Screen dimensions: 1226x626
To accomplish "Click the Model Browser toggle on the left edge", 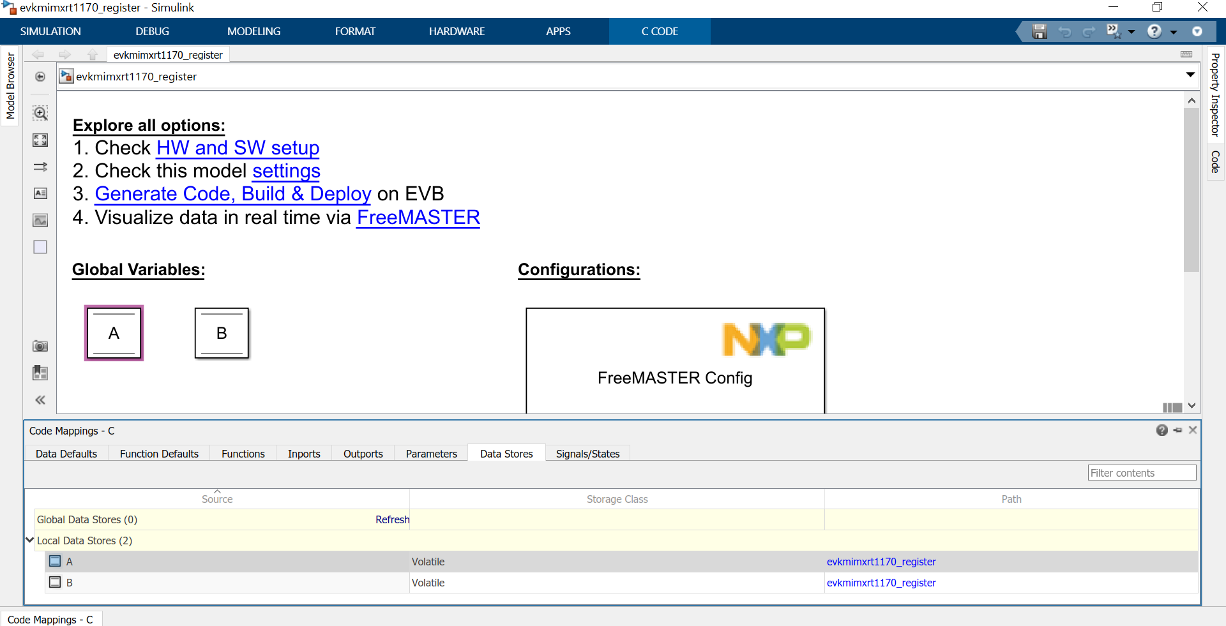I will (x=10, y=86).
